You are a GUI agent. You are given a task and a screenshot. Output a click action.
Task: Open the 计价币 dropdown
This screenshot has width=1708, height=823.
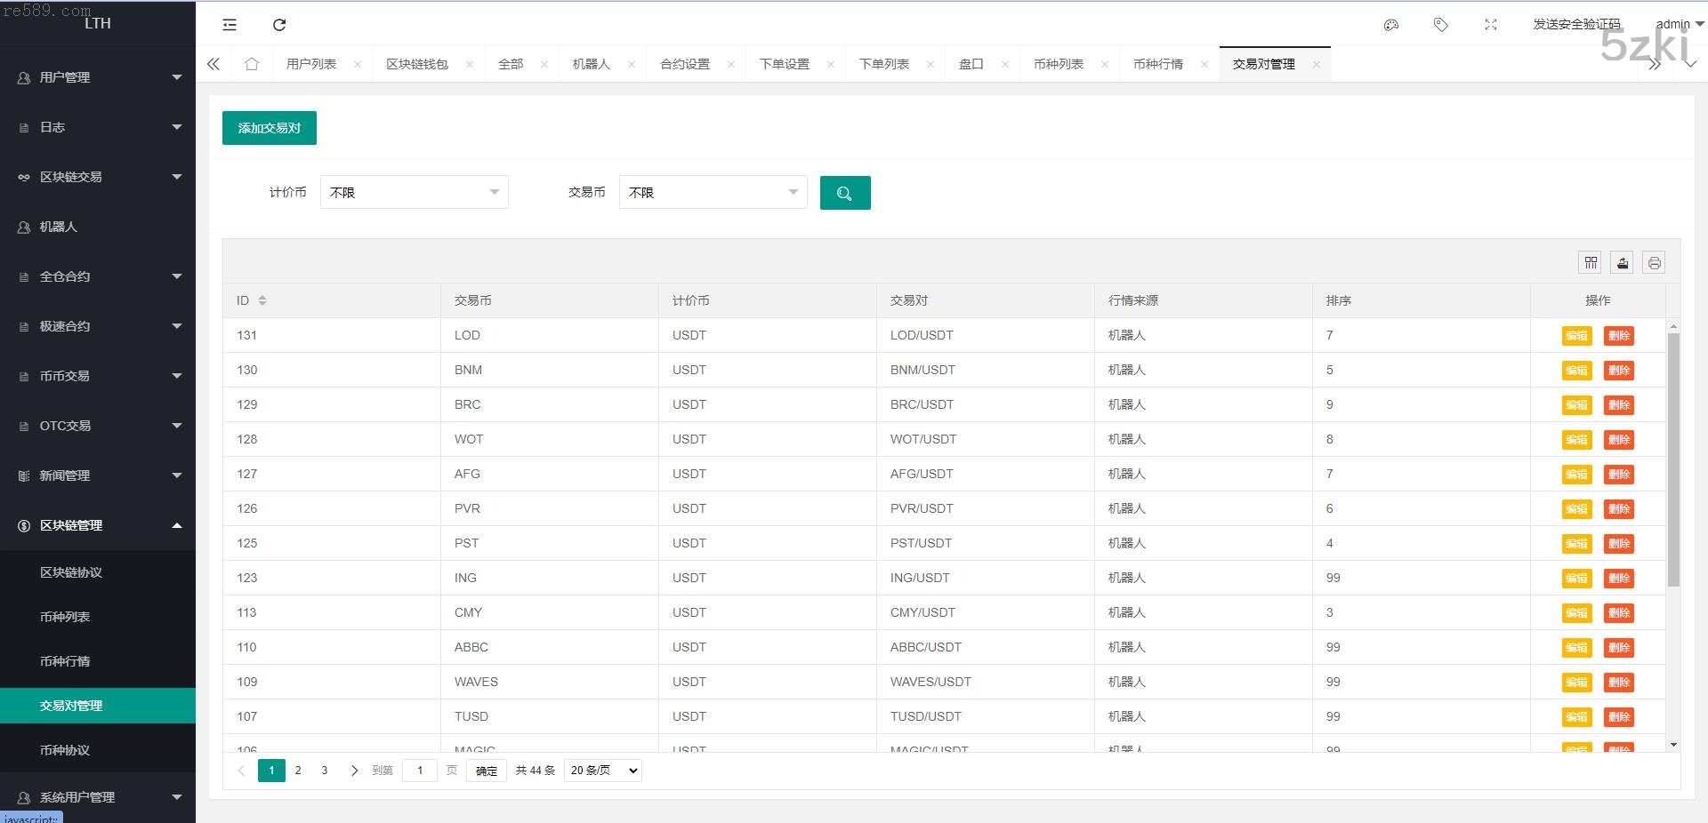click(x=414, y=192)
